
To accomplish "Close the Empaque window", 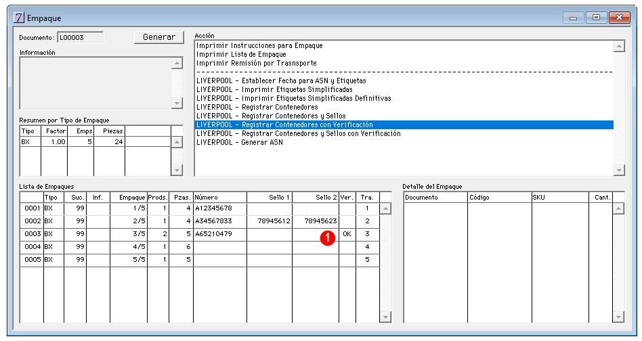I will tap(619, 18).
